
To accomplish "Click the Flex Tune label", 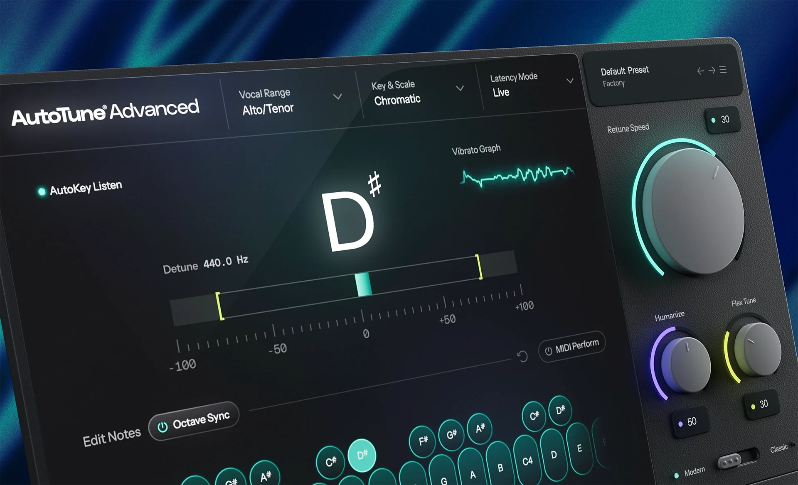I will pyautogui.click(x=744, y=301).
